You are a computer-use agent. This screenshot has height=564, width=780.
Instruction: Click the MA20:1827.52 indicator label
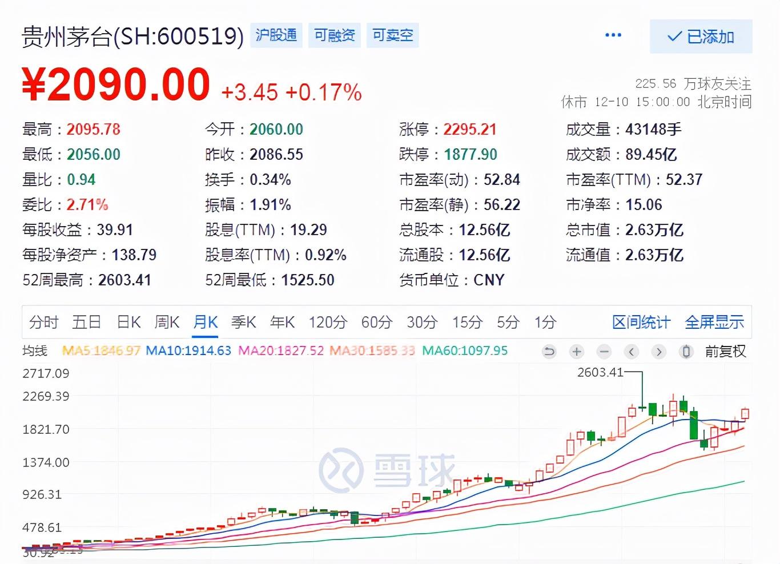click(281, 351)
